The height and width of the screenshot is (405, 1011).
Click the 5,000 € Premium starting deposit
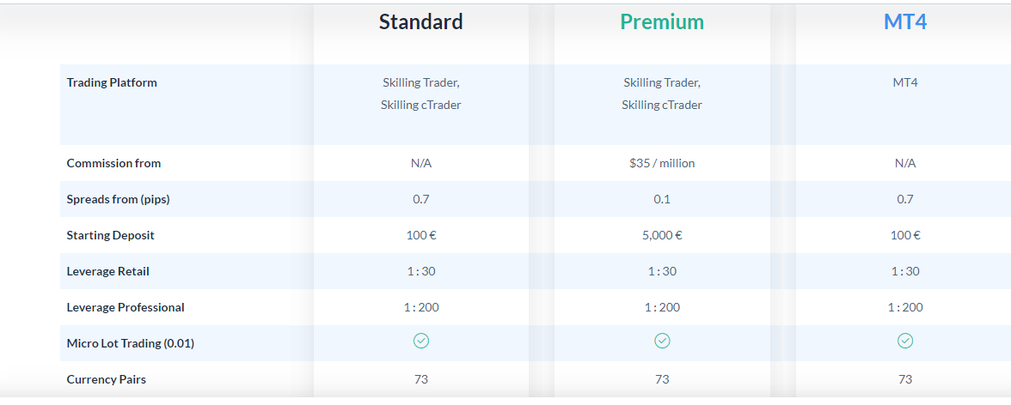(x=662, y=236)
